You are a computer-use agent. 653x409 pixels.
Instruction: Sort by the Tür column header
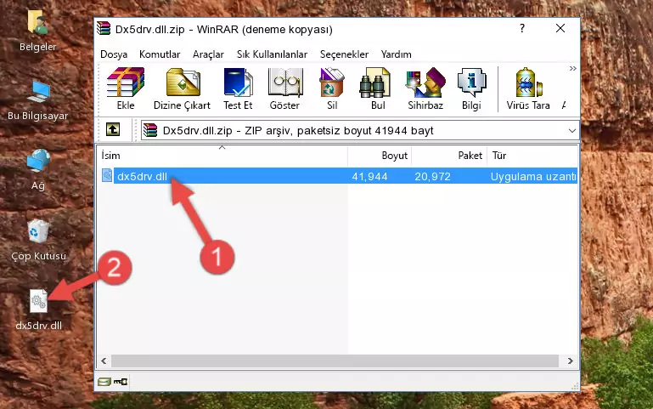pos(532,156)
